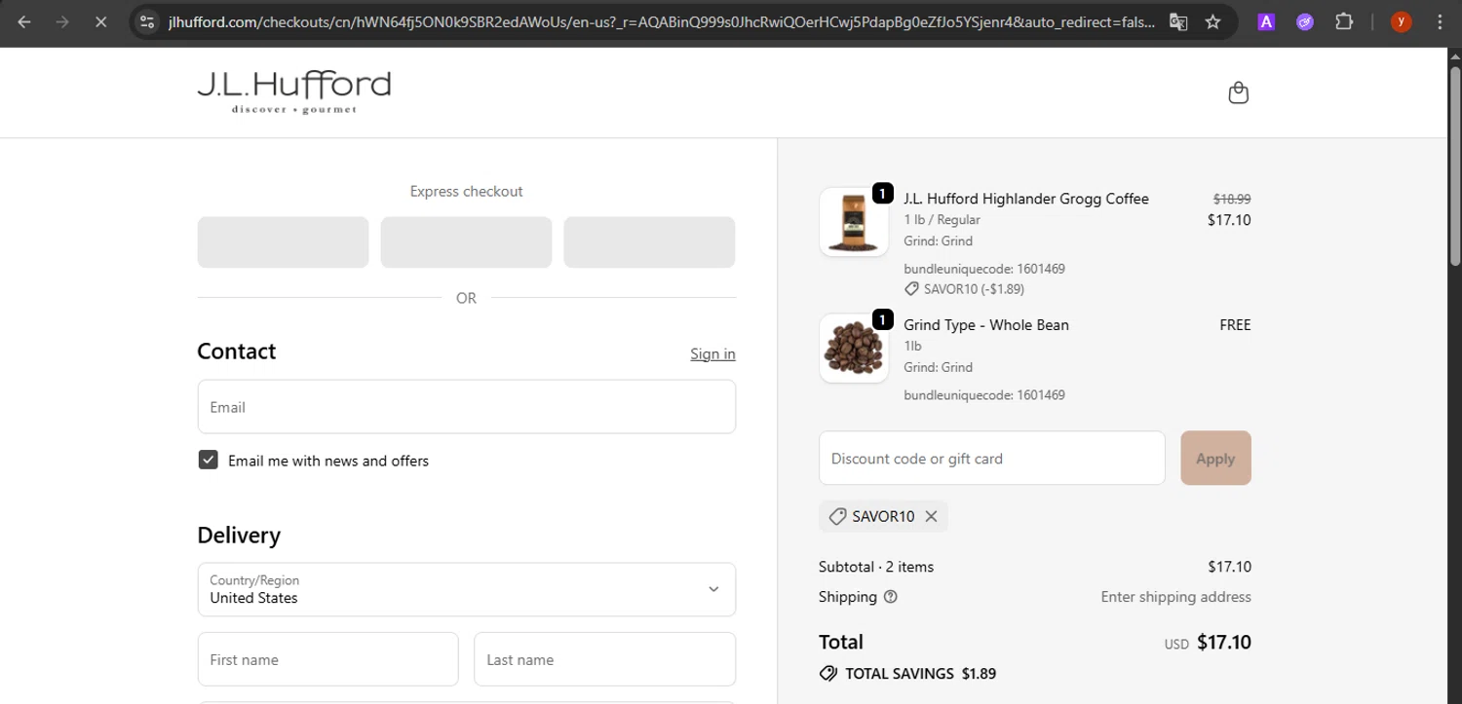Click the browser address bar URL

pos(661,21)
